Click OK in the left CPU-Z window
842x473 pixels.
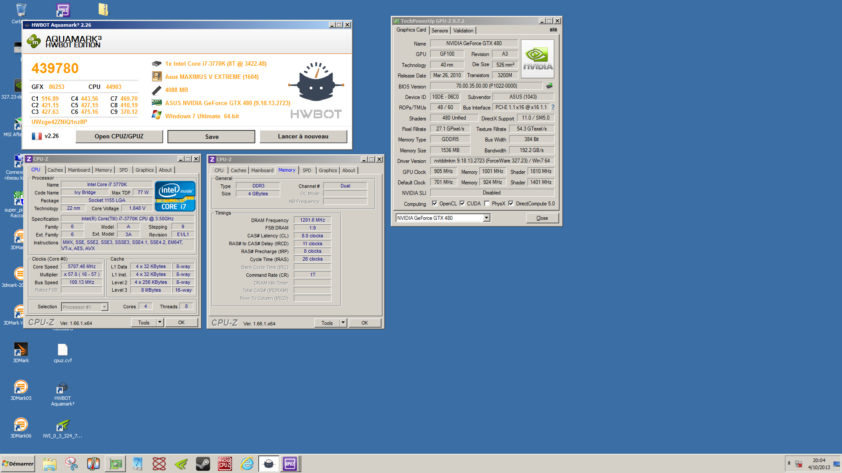click(x=182, y=323)
